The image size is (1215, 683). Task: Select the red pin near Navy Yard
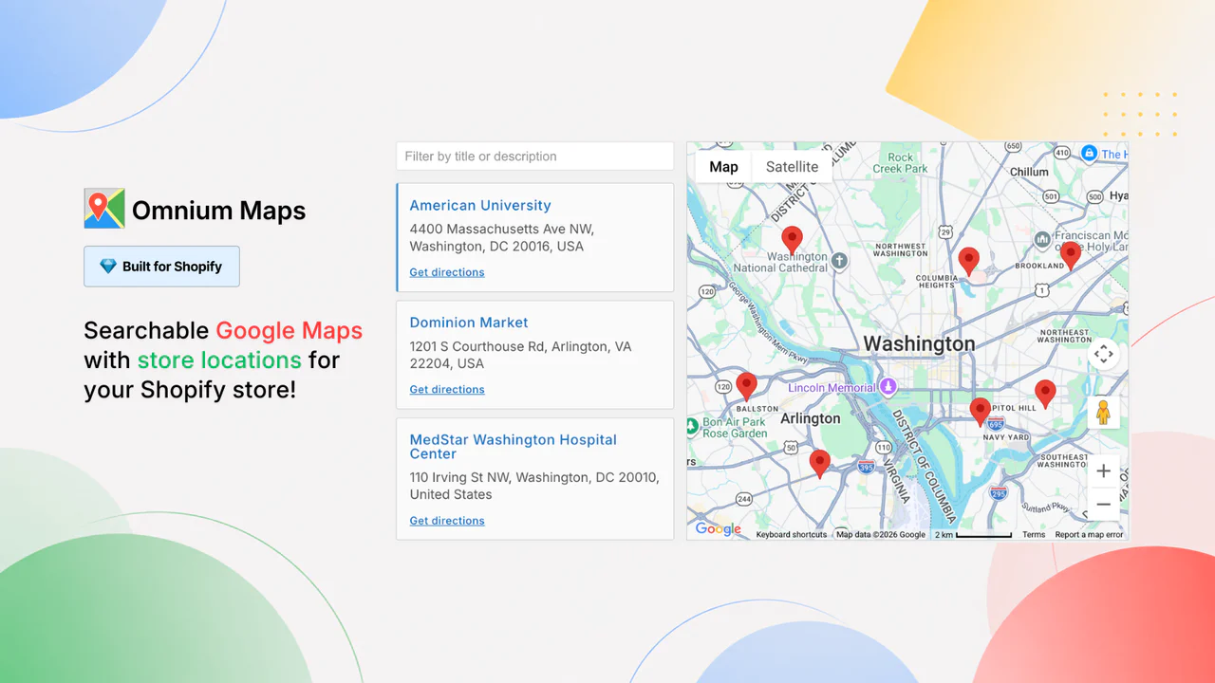981,413
